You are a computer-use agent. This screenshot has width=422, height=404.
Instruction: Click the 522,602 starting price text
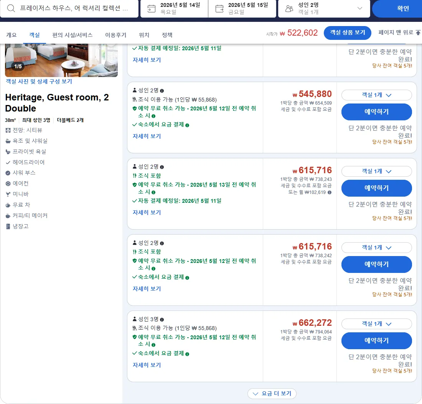click(302, 33)
